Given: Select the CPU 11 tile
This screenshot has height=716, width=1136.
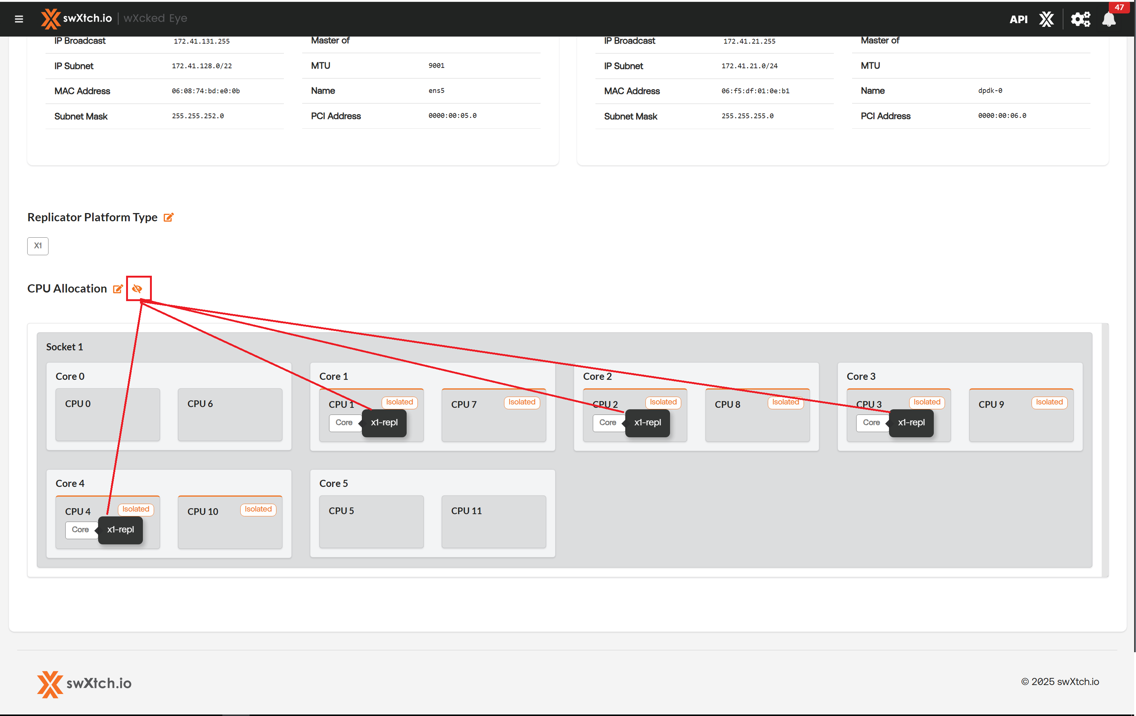Looking at the screenshot, I should click(x=494, y=522).
